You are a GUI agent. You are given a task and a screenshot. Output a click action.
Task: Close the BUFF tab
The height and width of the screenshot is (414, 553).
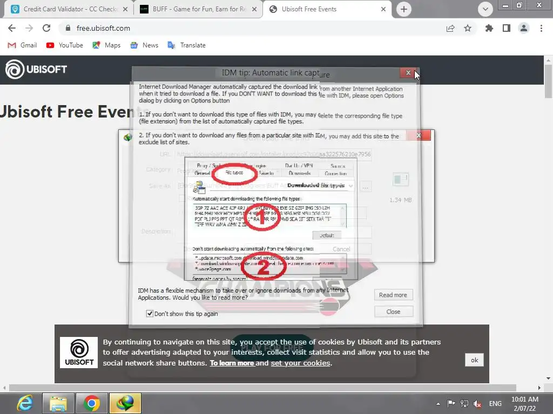tap(254, 9)
